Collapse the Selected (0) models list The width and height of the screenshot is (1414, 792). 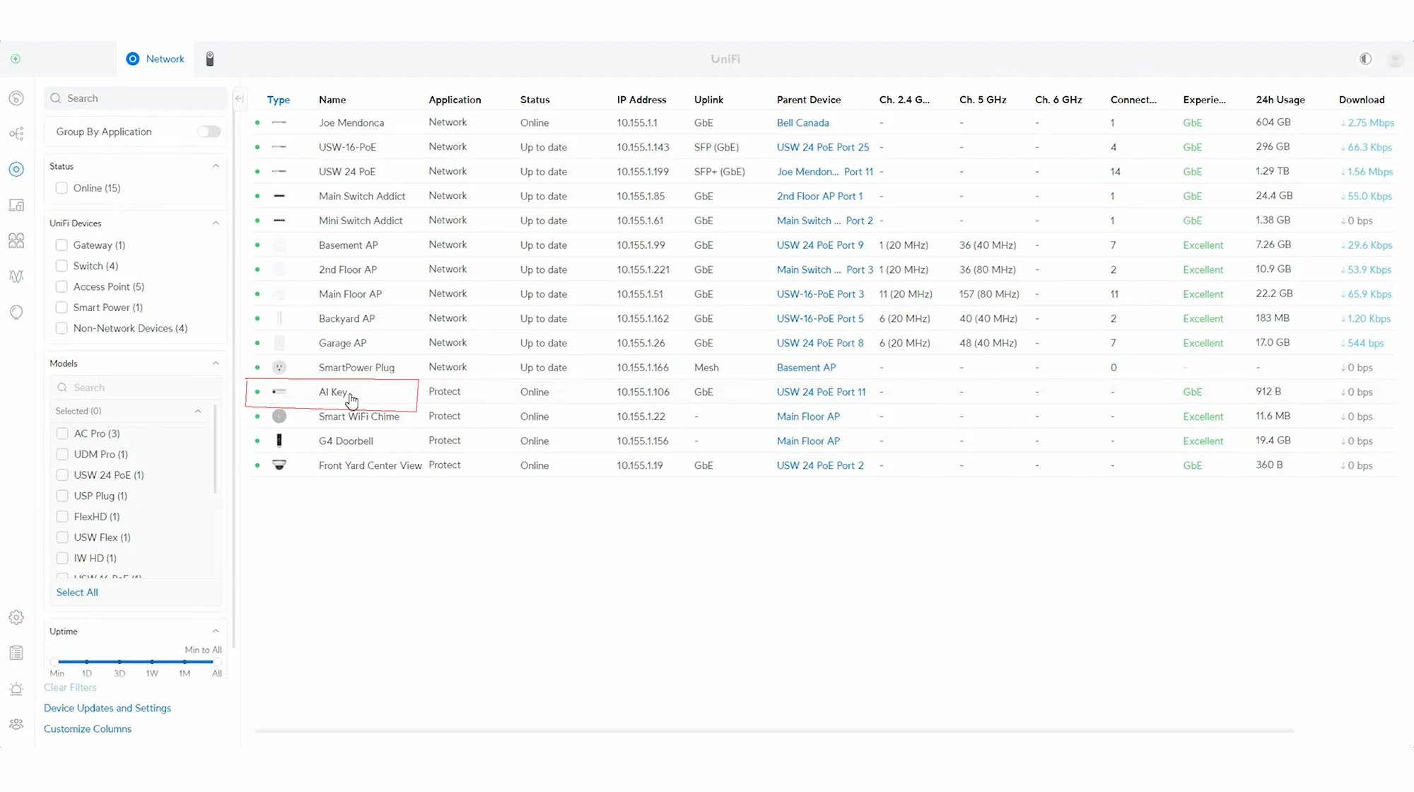tap(198, 411)
